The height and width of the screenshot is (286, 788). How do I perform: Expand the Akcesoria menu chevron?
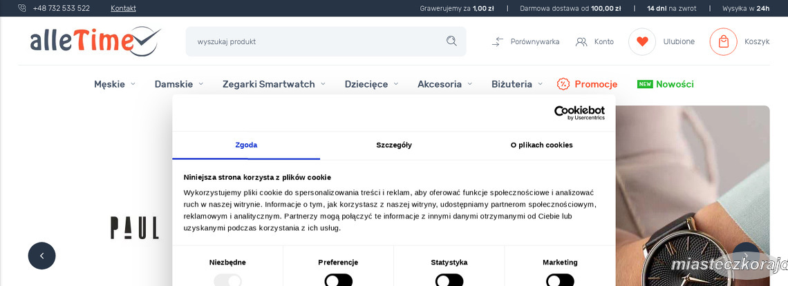click(470, 84)
